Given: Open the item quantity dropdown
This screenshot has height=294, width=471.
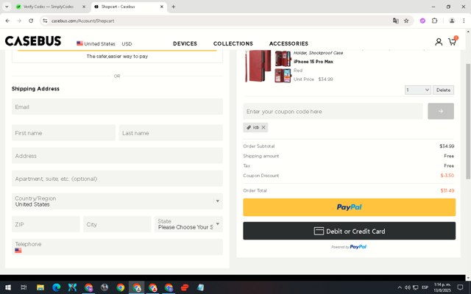Looking at the screenshot, I should click(418, 90).
